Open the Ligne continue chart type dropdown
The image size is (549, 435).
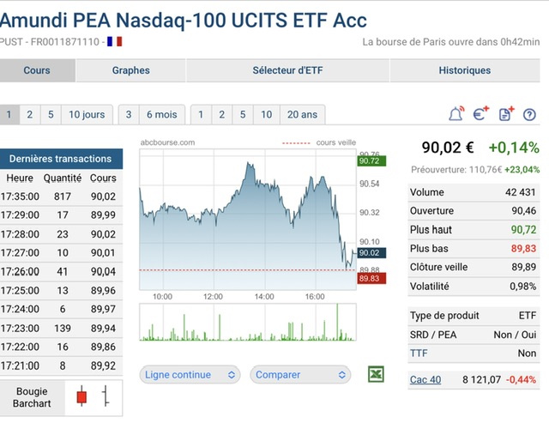pos(190,375)
